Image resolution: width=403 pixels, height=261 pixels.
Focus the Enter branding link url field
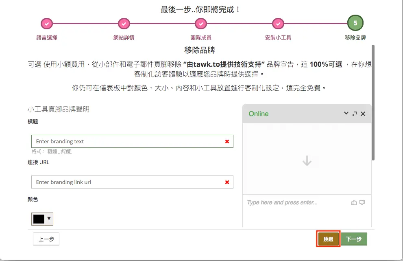click(132, 182)
